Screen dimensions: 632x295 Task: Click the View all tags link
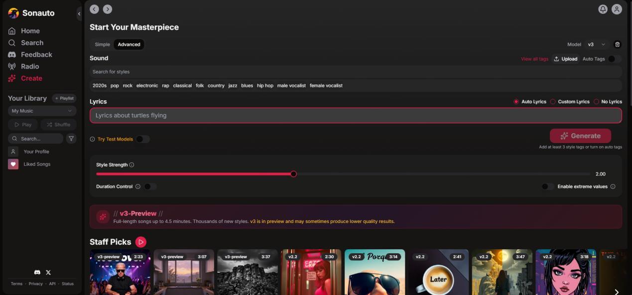click(x=534, y=59)
